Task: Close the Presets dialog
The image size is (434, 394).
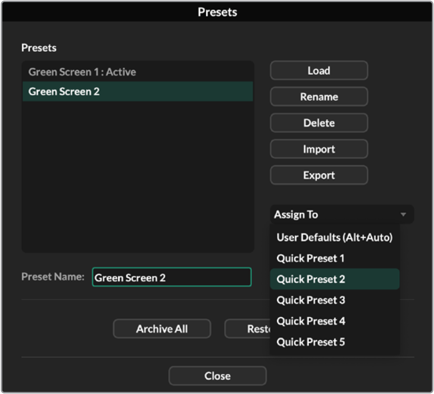Action: (217, 376)
